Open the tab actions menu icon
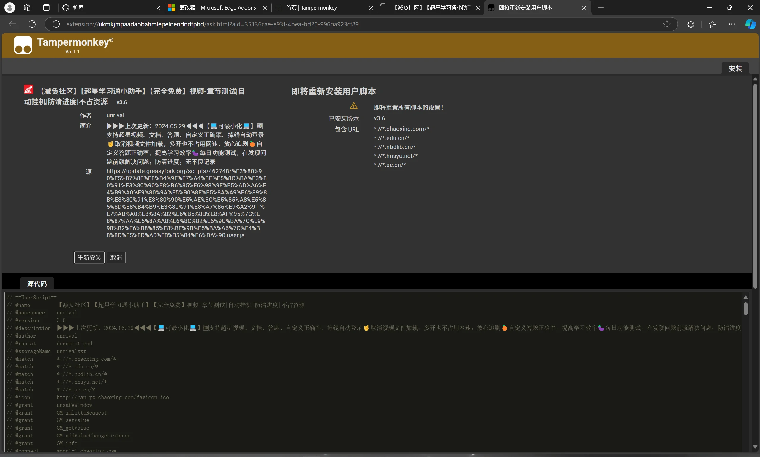The width and height of the screenshot is (760, 457). [x=46, y=8]
